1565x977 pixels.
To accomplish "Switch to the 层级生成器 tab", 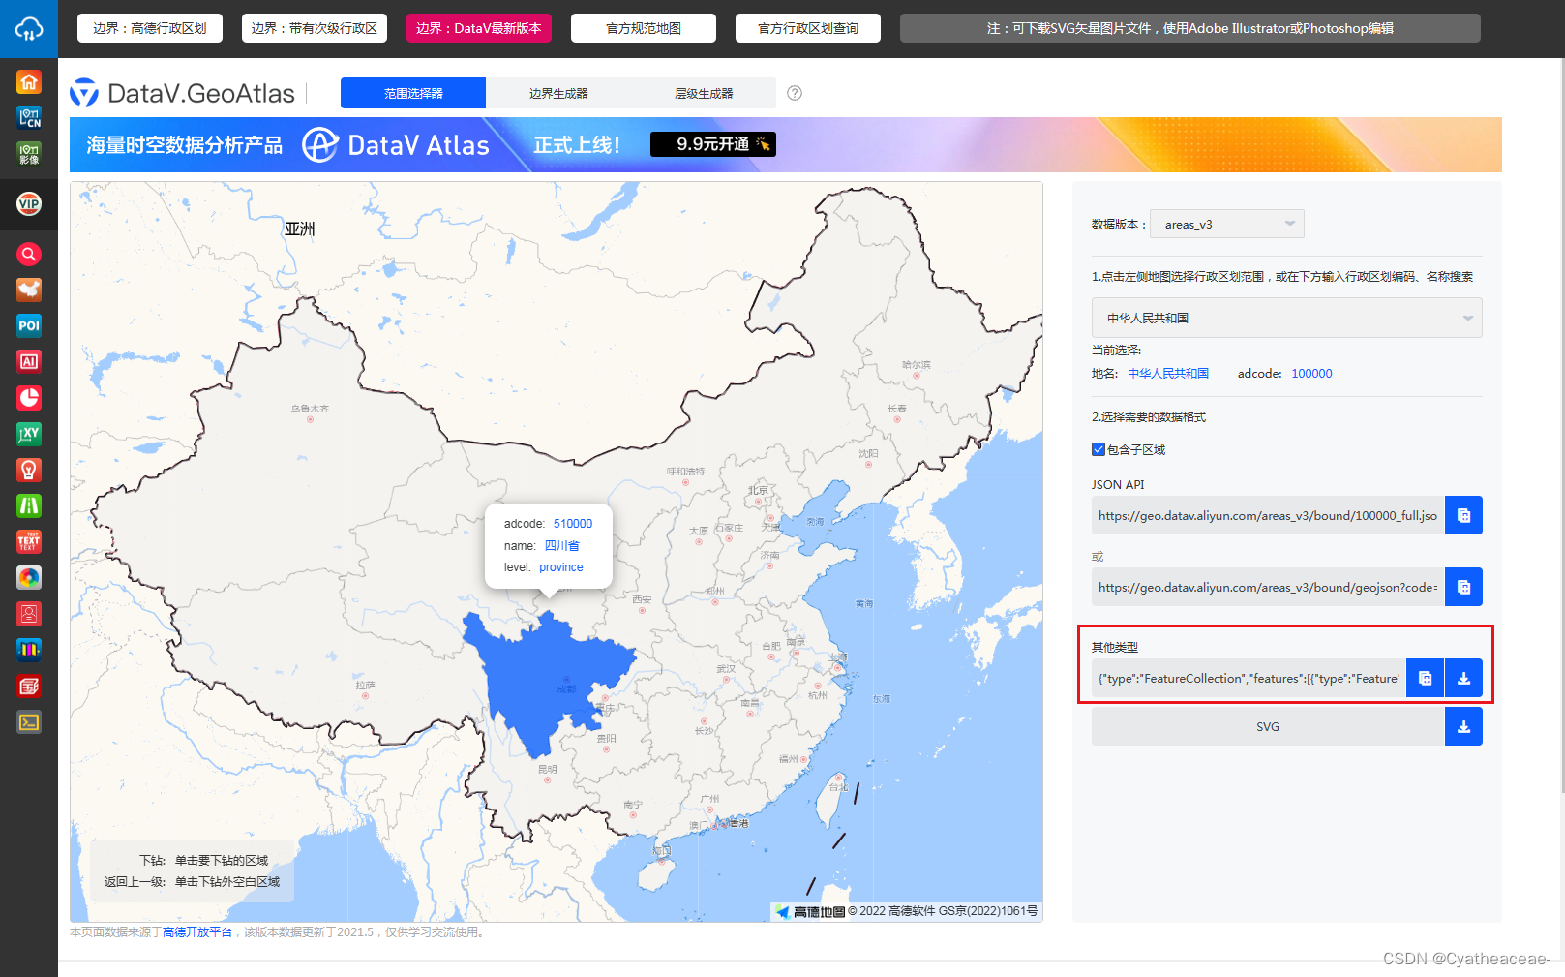I will click(704, 93).
